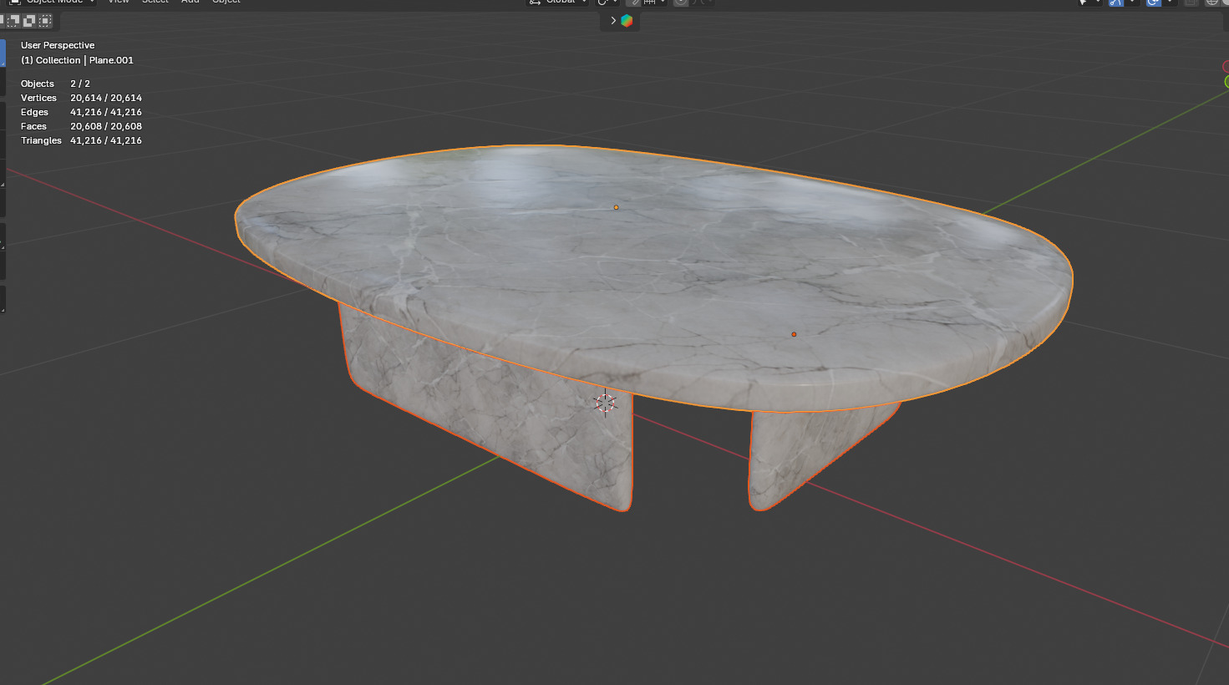
Task: Click the orange origin dot on tabletop
Action: click(617, 207)
